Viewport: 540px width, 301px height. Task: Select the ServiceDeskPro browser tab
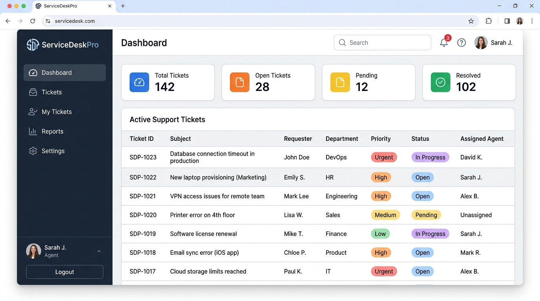(x=73, y=6)
